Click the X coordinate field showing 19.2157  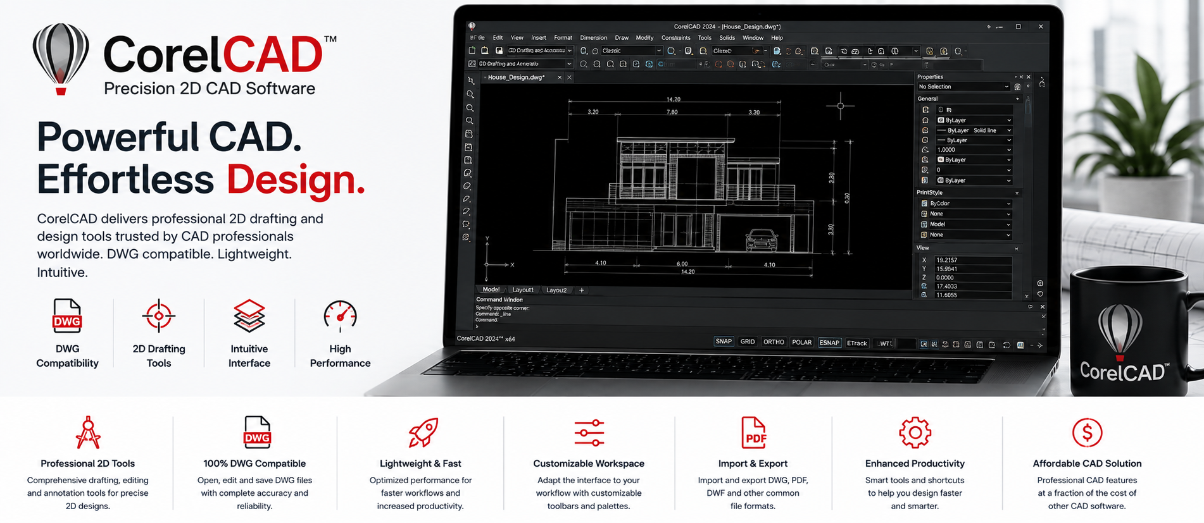click(x=972, y=260)
